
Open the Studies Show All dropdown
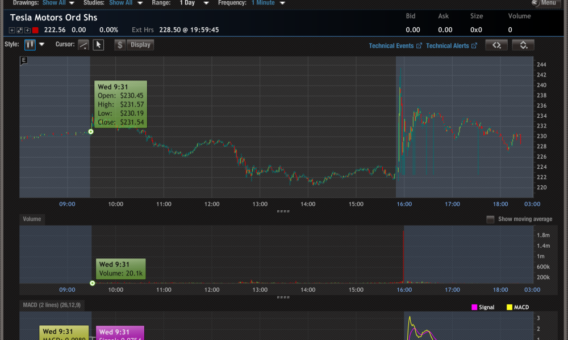coord(125,3)
